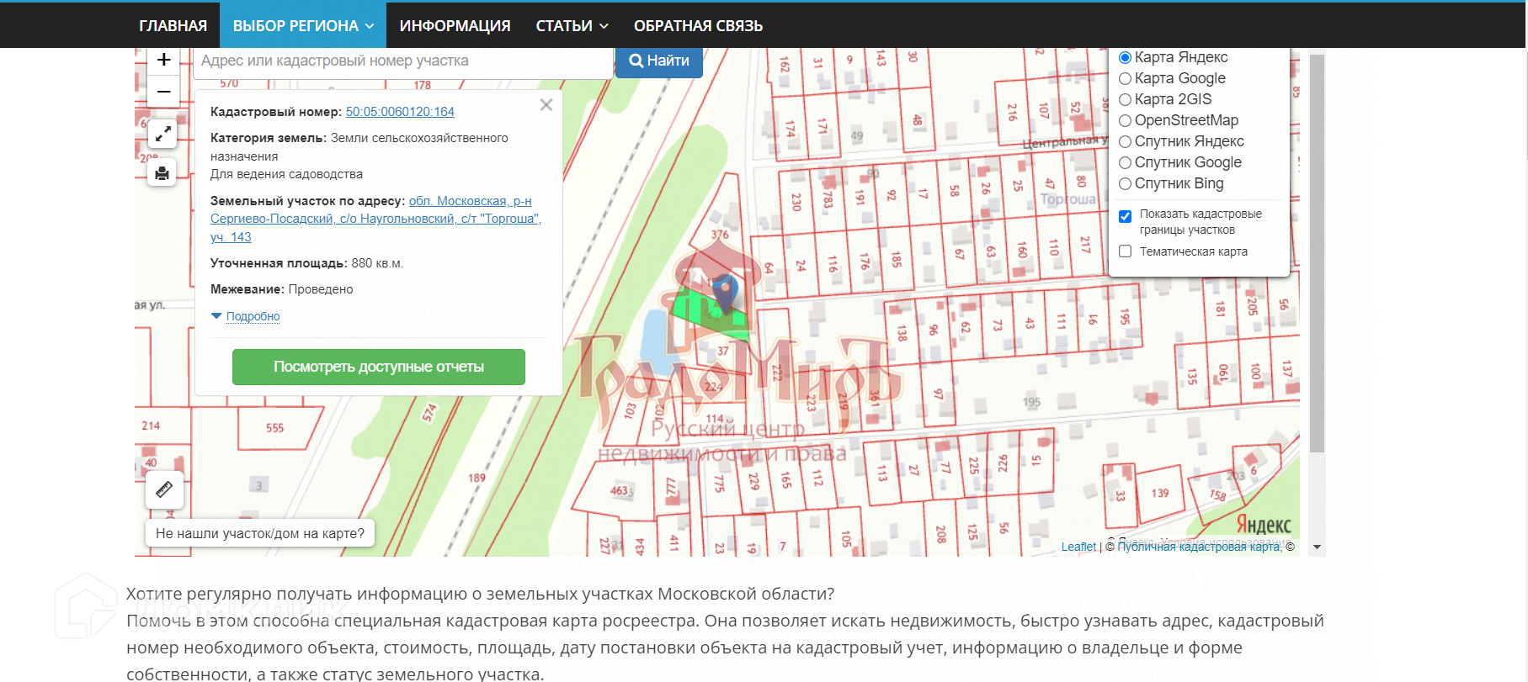Click the Яндекс logo on the map
Screen dimensions: 1528x682
pyautogui.click(x=1264, y=526)
